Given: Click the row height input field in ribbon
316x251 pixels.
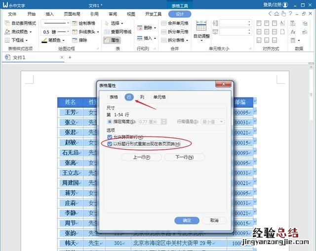Looking at the screenshot, I should [236, 23].
